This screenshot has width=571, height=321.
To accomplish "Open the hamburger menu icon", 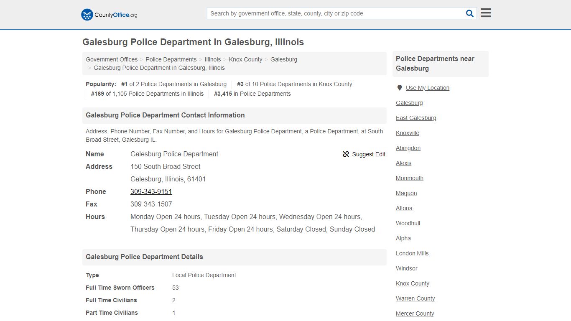I will click(x=486, y=13).
